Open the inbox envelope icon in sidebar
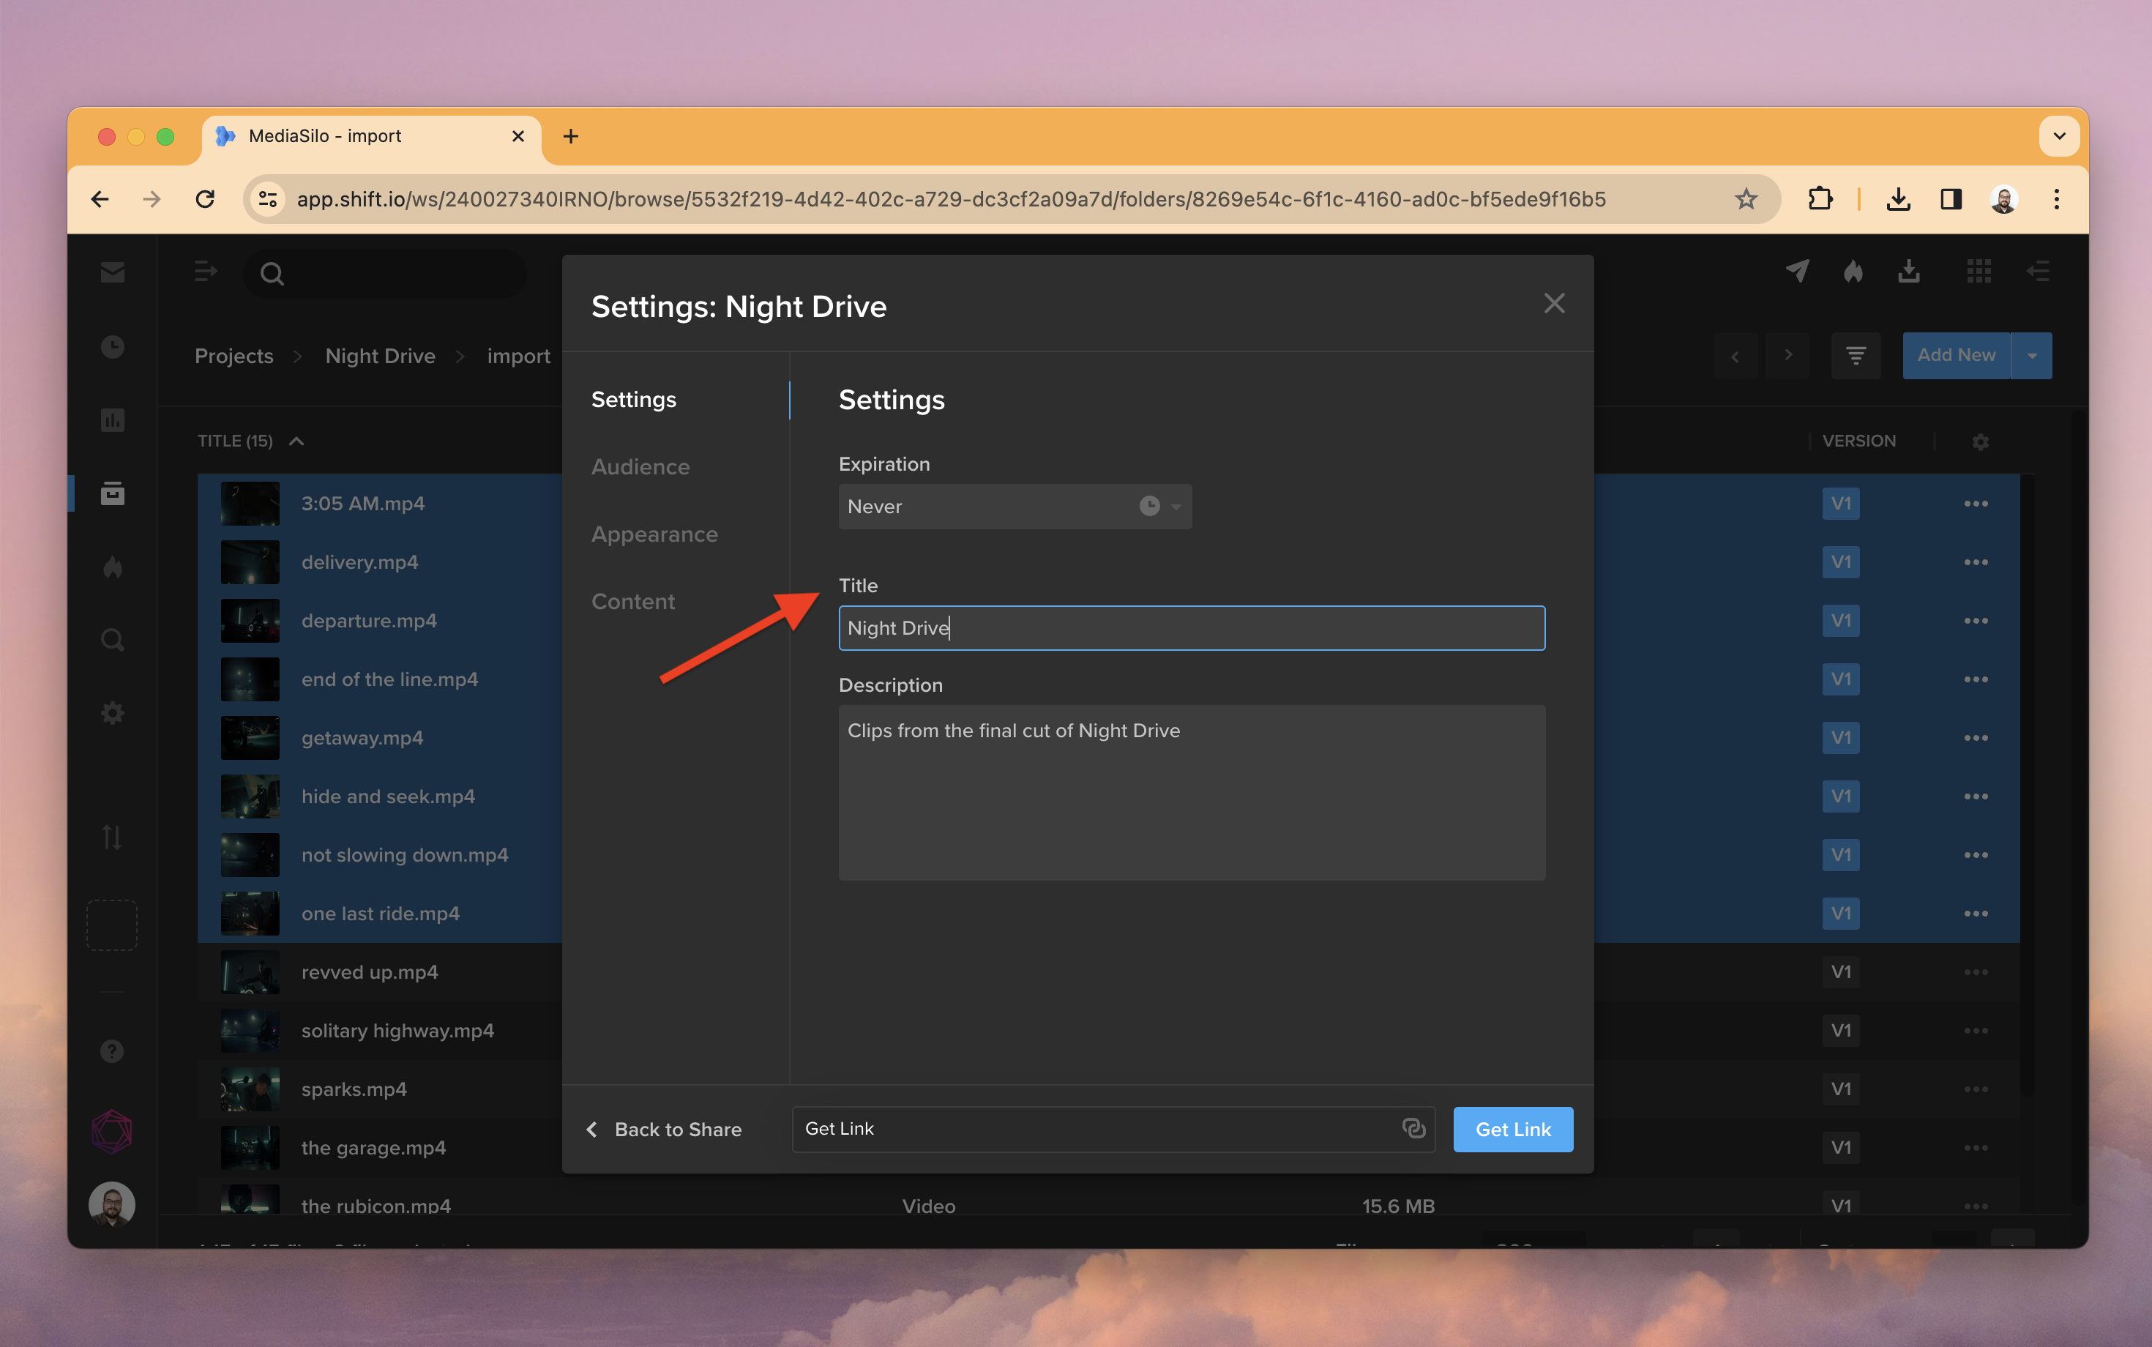The image size is (2152, 1347). (112, 272)
